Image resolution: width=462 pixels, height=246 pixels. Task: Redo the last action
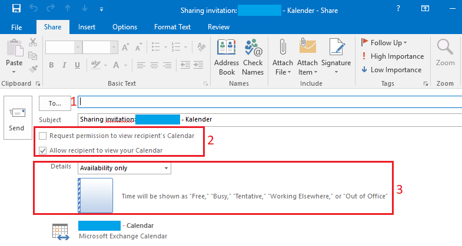tap(51, 9)
